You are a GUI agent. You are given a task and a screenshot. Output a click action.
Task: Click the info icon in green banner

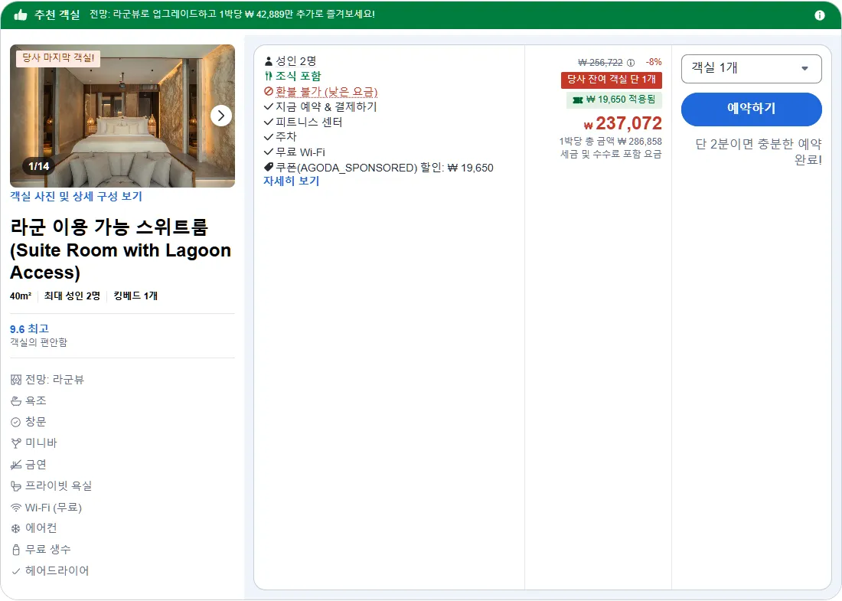tap(820, 15)
